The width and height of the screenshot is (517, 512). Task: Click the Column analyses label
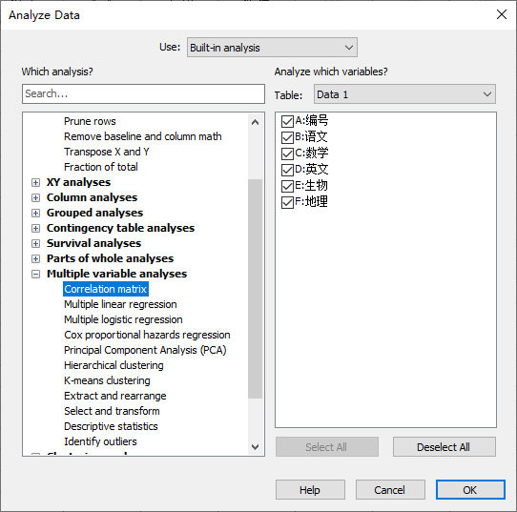pyautogui.click(x=92, y=197)
